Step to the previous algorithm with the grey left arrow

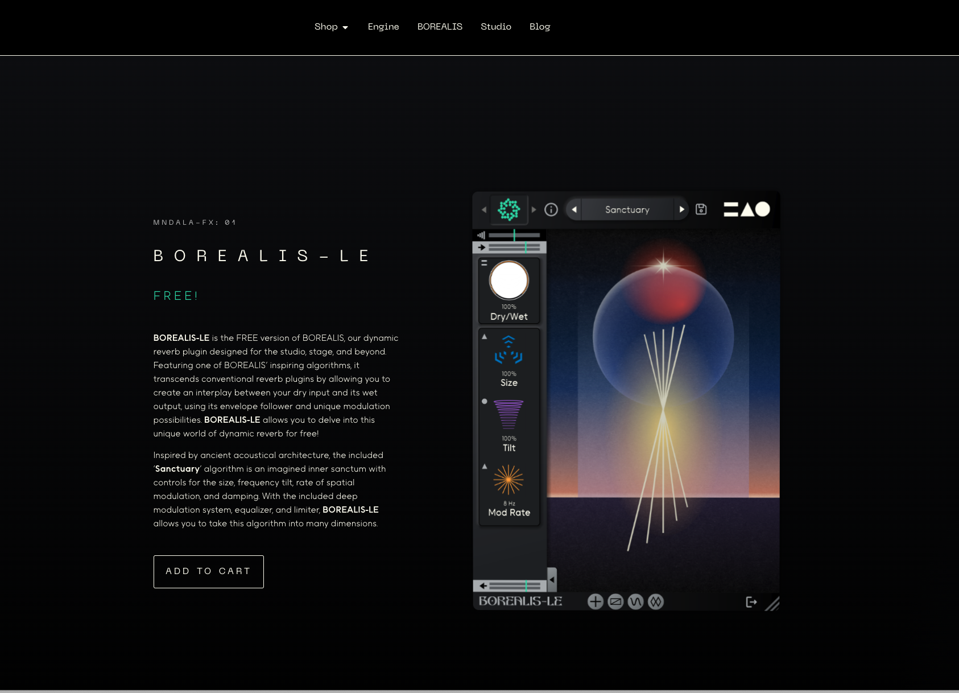pyautogui.click(x=484, y=209)
